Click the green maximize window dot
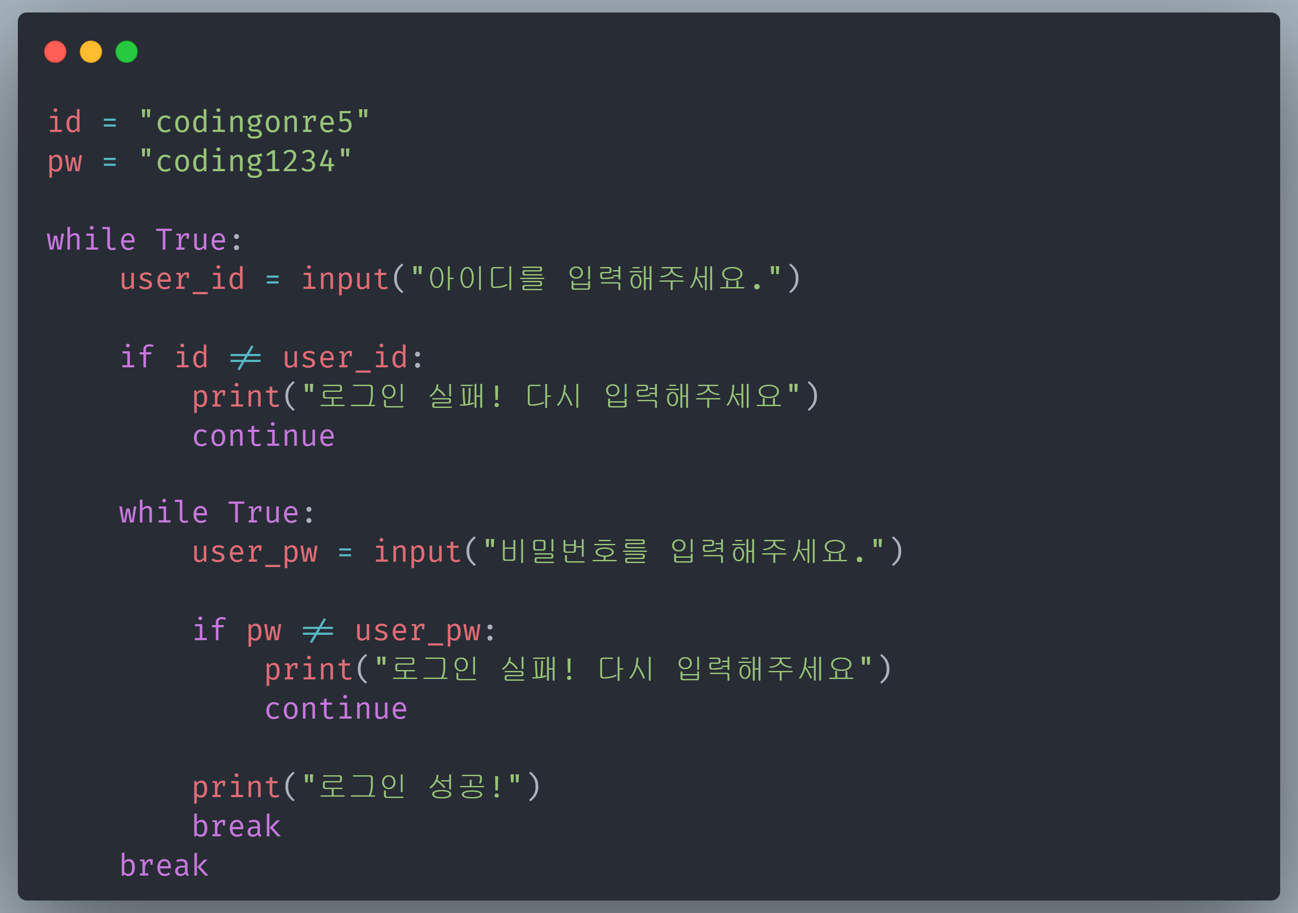 [127, 52]
